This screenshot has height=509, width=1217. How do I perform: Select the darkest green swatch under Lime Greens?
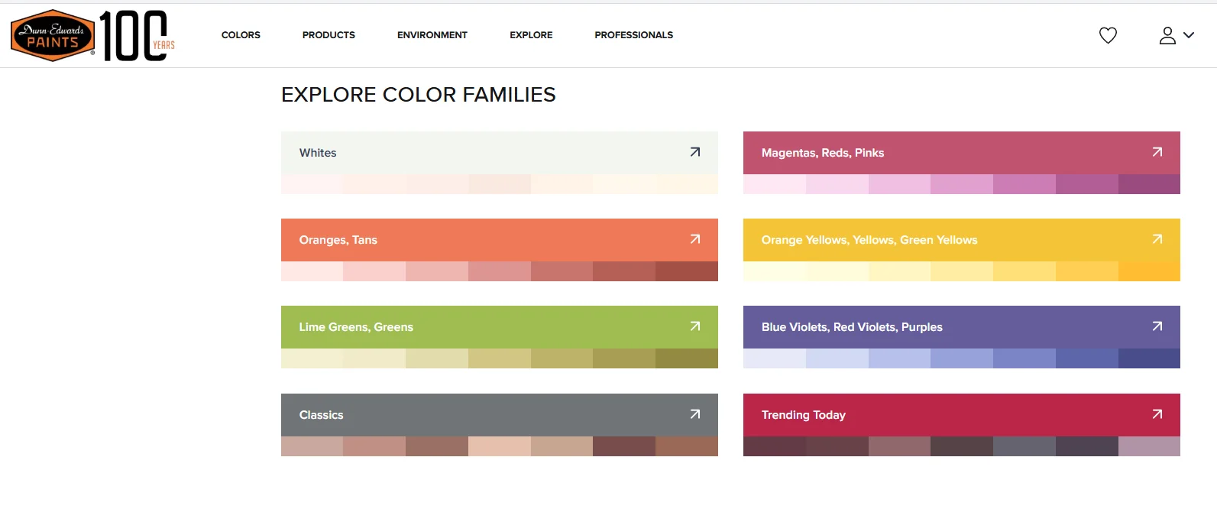(686, 358)
